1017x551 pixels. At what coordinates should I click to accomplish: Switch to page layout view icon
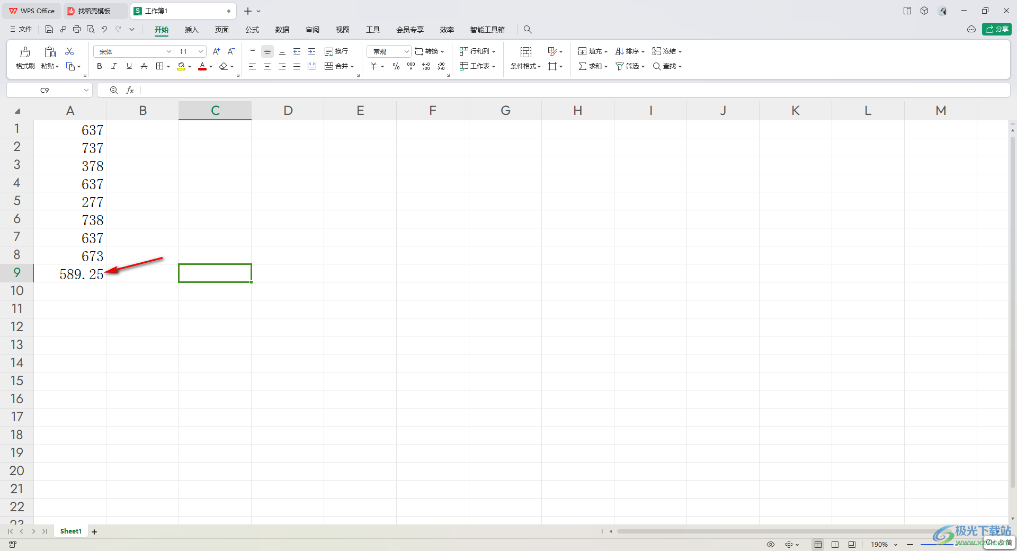[x=835, y=544]
